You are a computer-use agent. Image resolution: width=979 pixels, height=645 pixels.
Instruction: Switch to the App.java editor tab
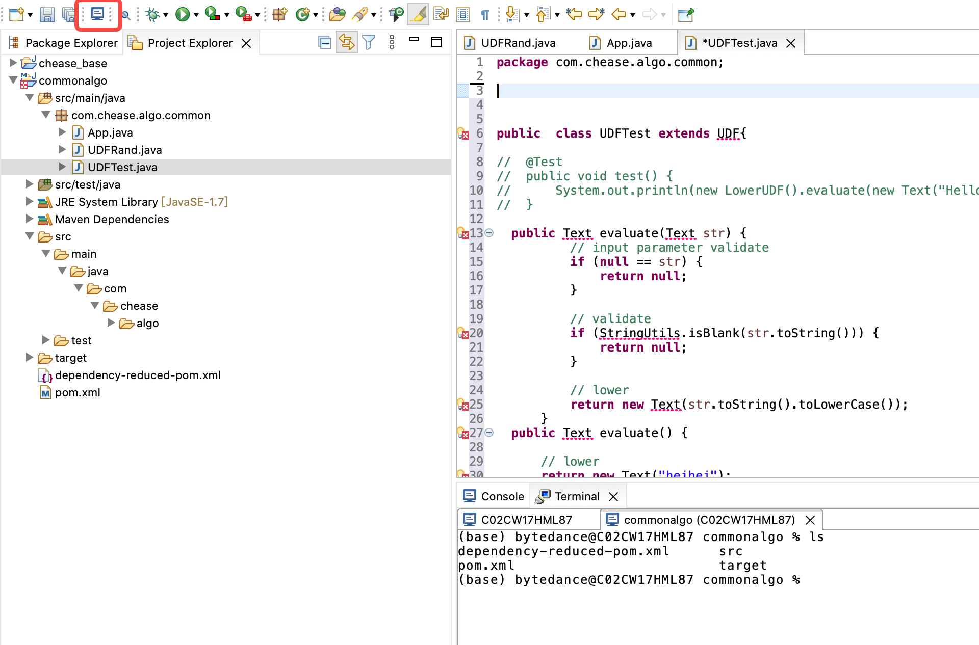click(629, 43)
